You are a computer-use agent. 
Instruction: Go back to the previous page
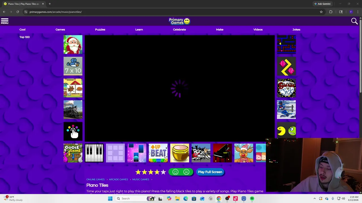(x=4, y=12)
